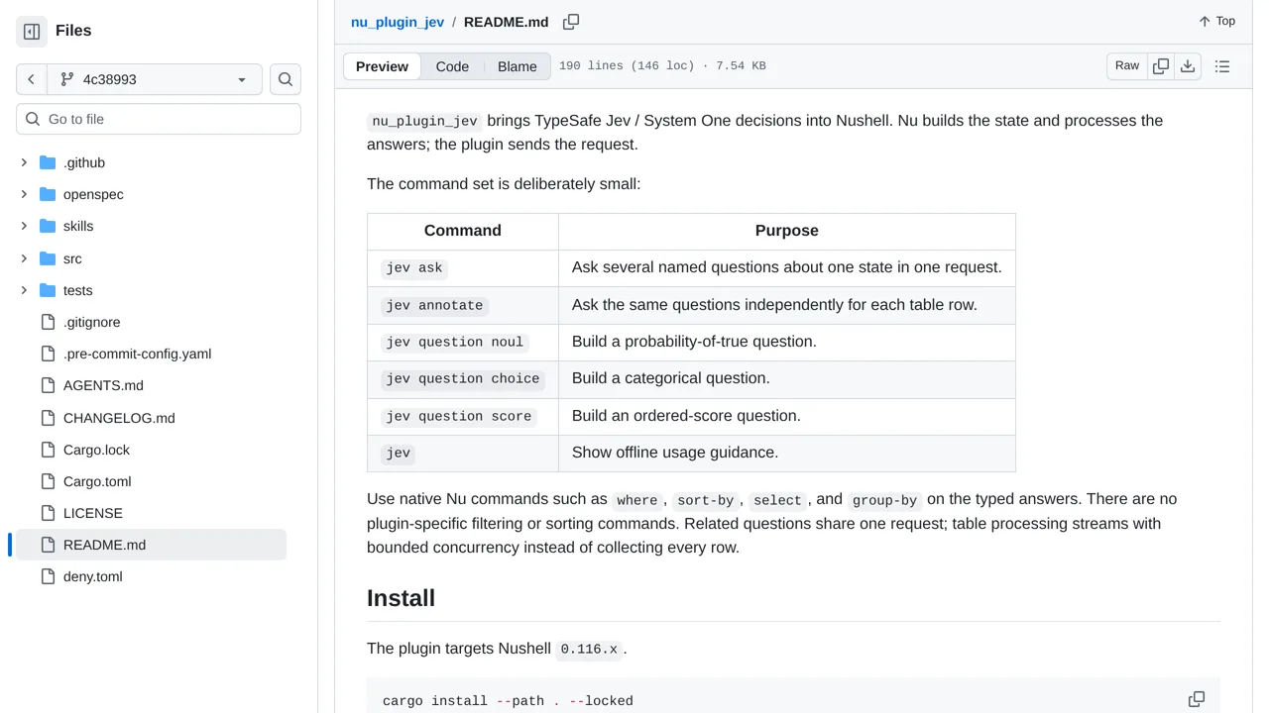Viewport: 1269px width, 713px height.
Task: Collapse the file tree side panel
Action: pos(32,32)
